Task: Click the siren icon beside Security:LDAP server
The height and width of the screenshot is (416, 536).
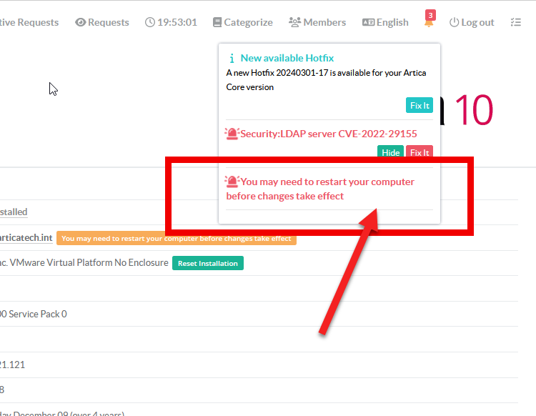Action: pos(232,134)
